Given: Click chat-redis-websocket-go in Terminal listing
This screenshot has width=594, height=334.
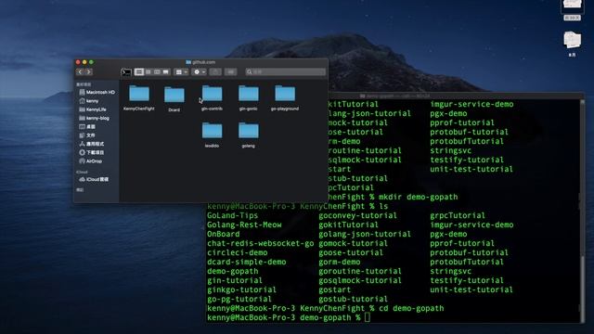Looking at the screenshot, I should [x=260, y=243].
